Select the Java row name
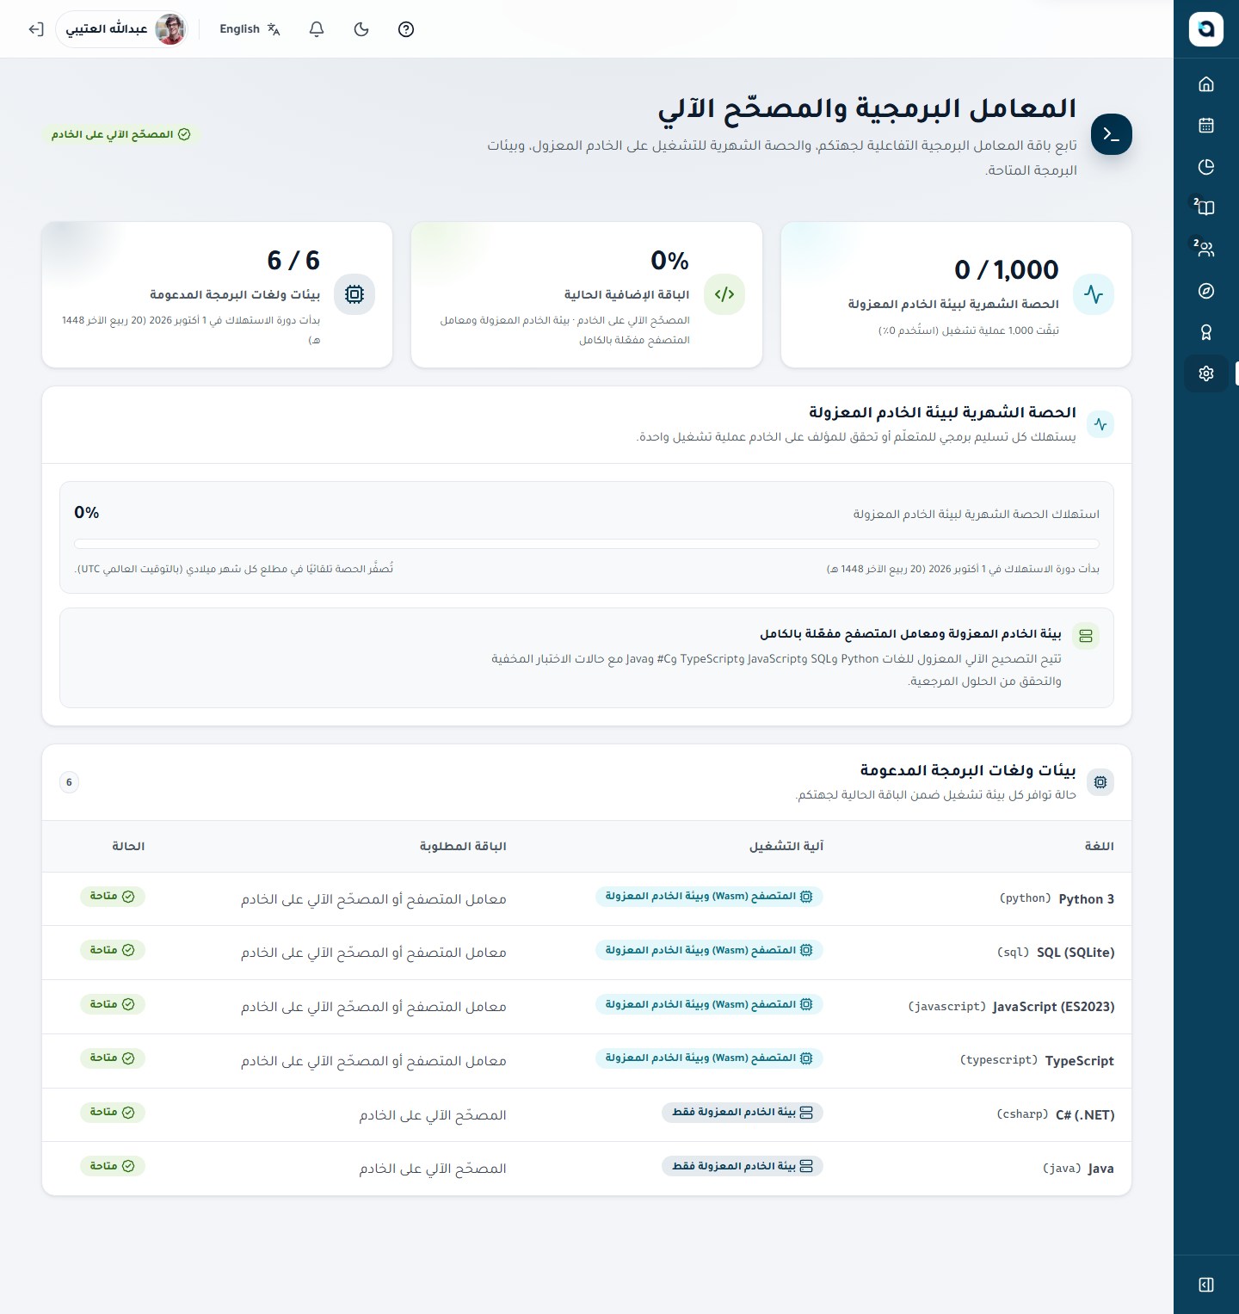1239x1314 pixels. tap(1100, 1169)
